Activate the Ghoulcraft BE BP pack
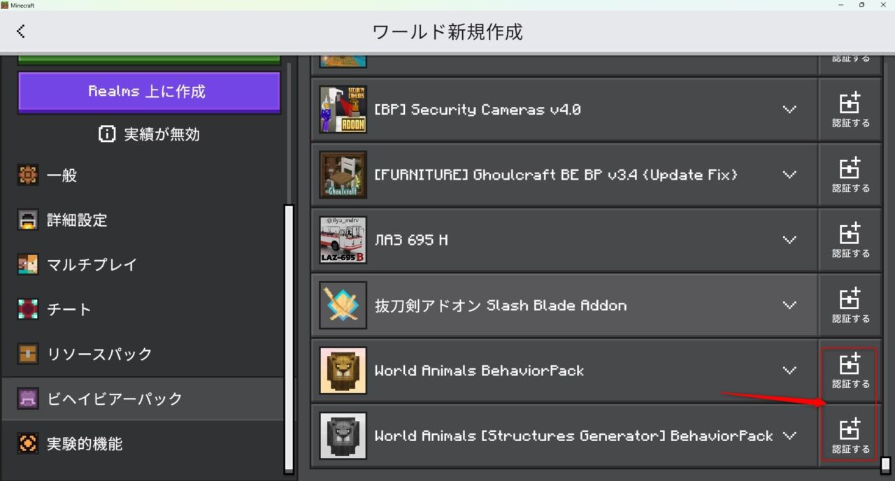This screenshot has width=895, height=481. click(850, 175)
